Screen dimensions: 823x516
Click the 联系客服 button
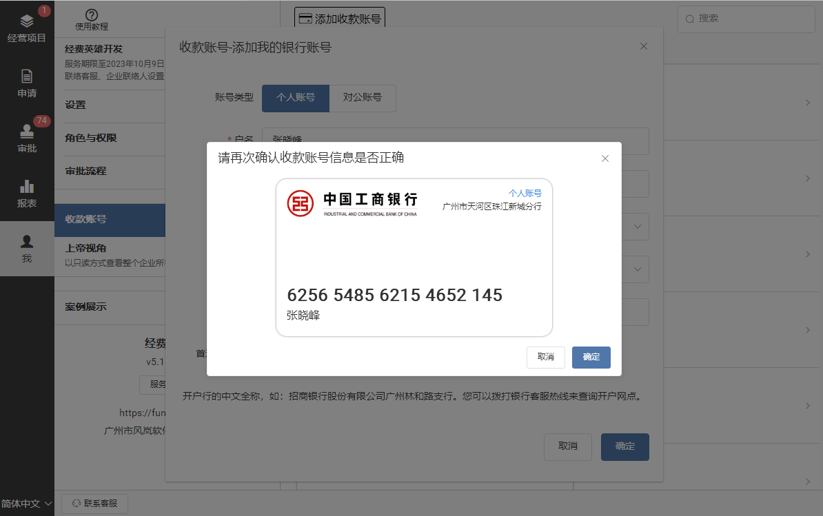[x=94, y=504]
